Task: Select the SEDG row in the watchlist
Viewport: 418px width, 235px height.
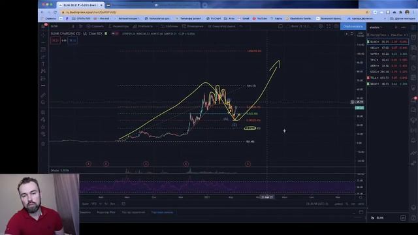Action: click(x=387, y=72)
